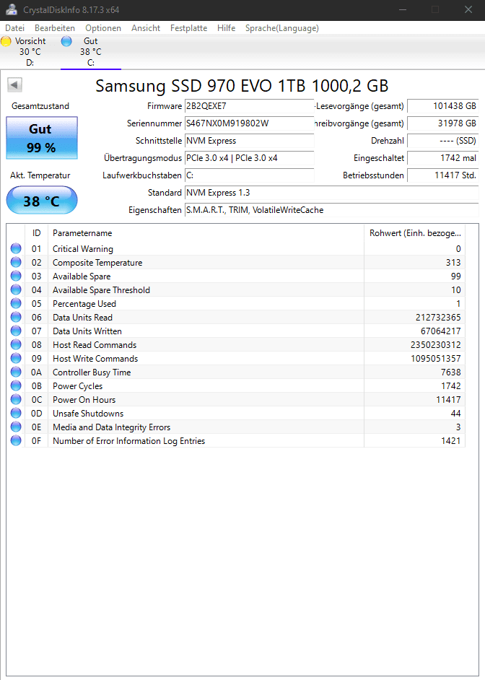Image resolution: width=485 pixels, height=680 pixels.
Task: Click the CrystalDiskInfo app icon in title bar
Action: [x=12, y=9]
